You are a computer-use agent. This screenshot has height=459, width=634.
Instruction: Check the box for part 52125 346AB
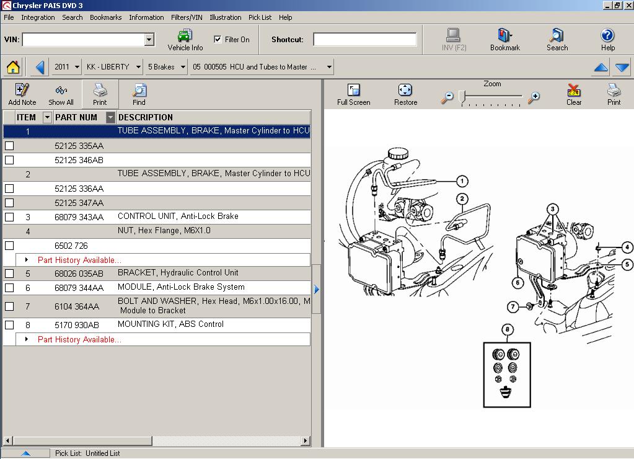(9, 160)
